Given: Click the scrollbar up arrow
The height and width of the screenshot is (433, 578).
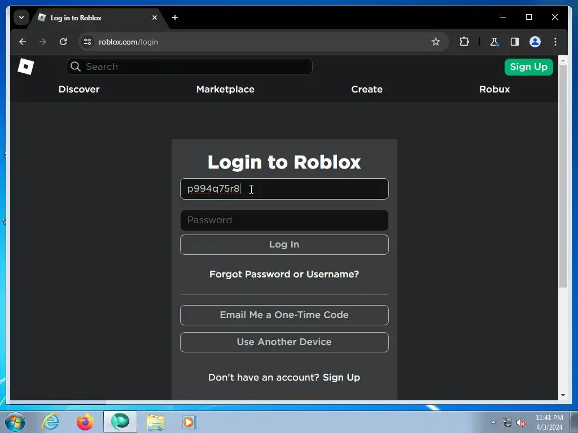Looking at the screenshot, I should tap(563, 60).
